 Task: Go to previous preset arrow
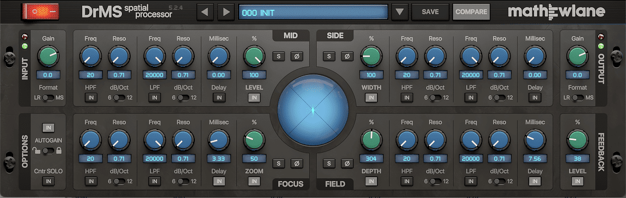pyautogui.click(x=205, y=12)
